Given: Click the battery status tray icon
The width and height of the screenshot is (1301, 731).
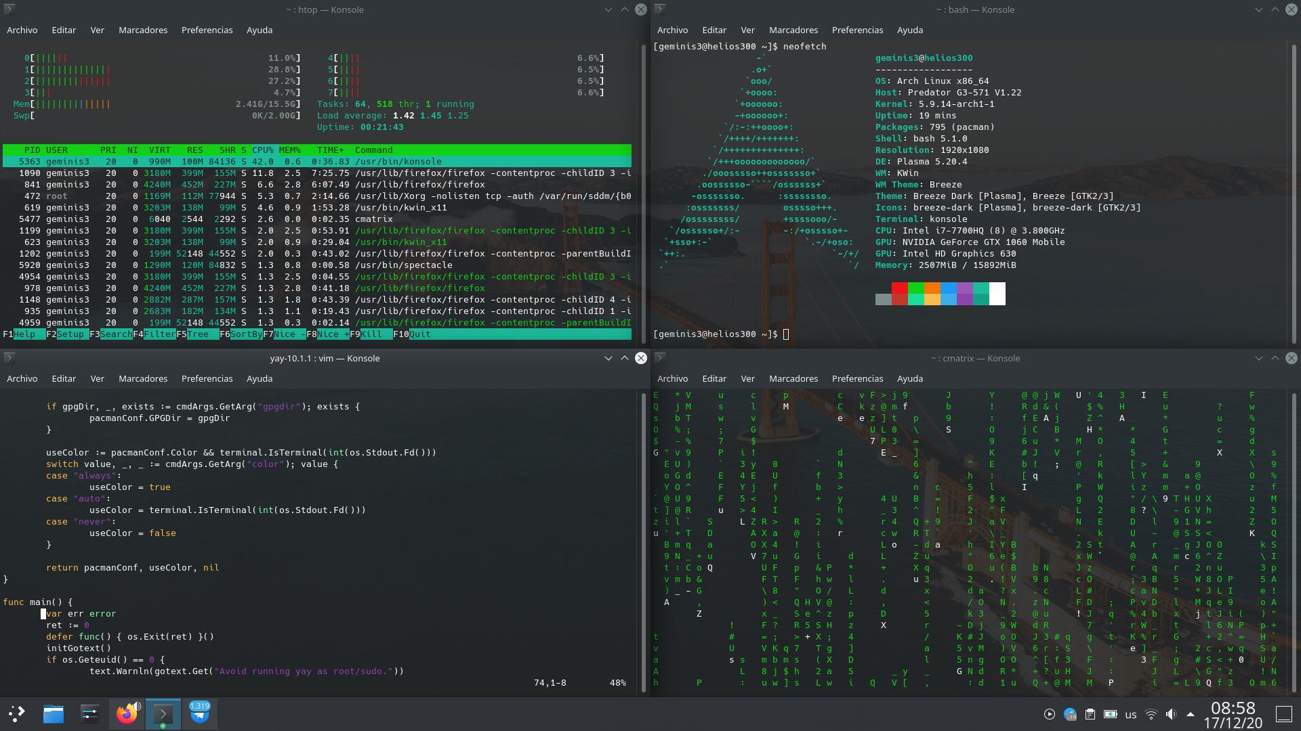Looking at the screenshot, I should [1110, 714].
